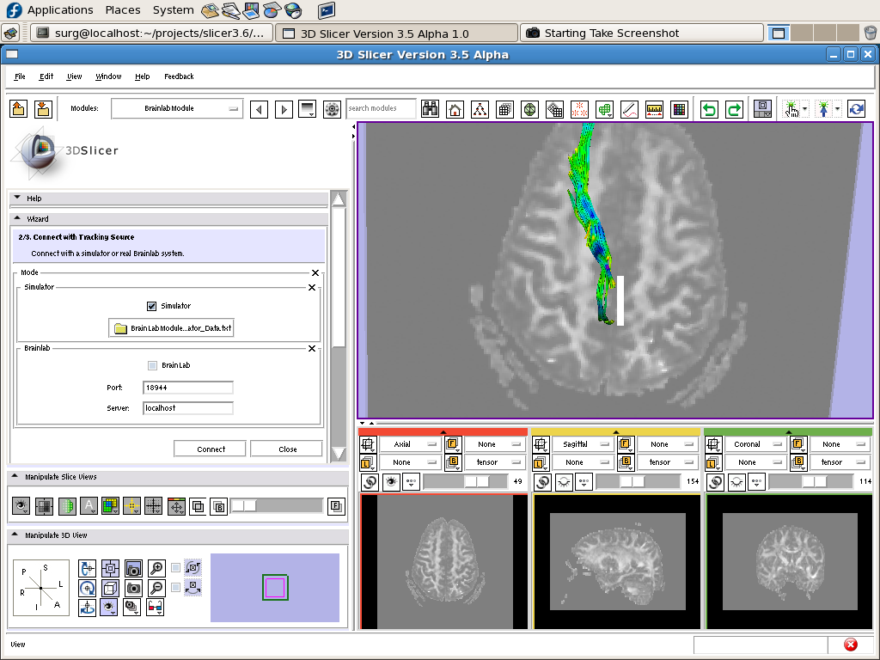880x660 pixels.
Task: Collapse the Manipulate 3D View panel
Action: click(x=15, y=535)
